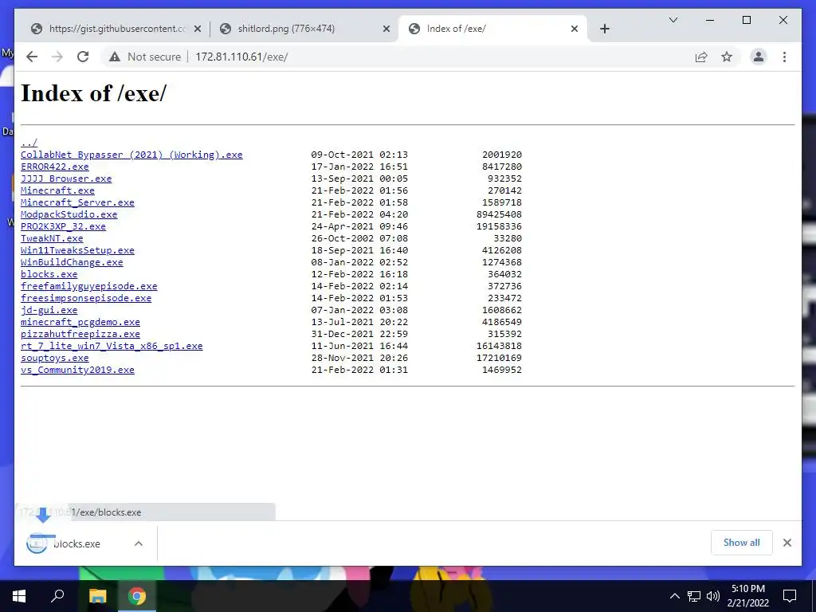
Task: Open Windows search magnifier in taskbar
Action: pos(57,596)
